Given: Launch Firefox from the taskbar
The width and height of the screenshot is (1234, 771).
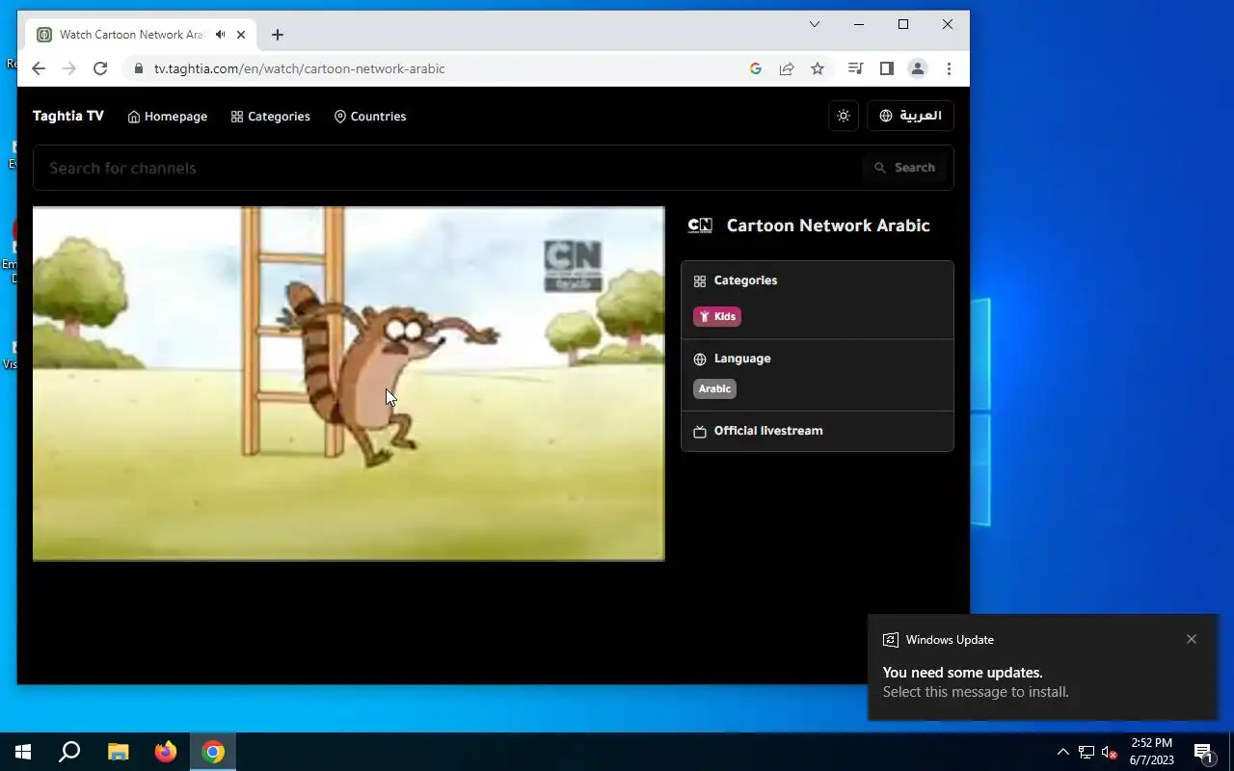Looking at the screenshot, I should 166,752.
